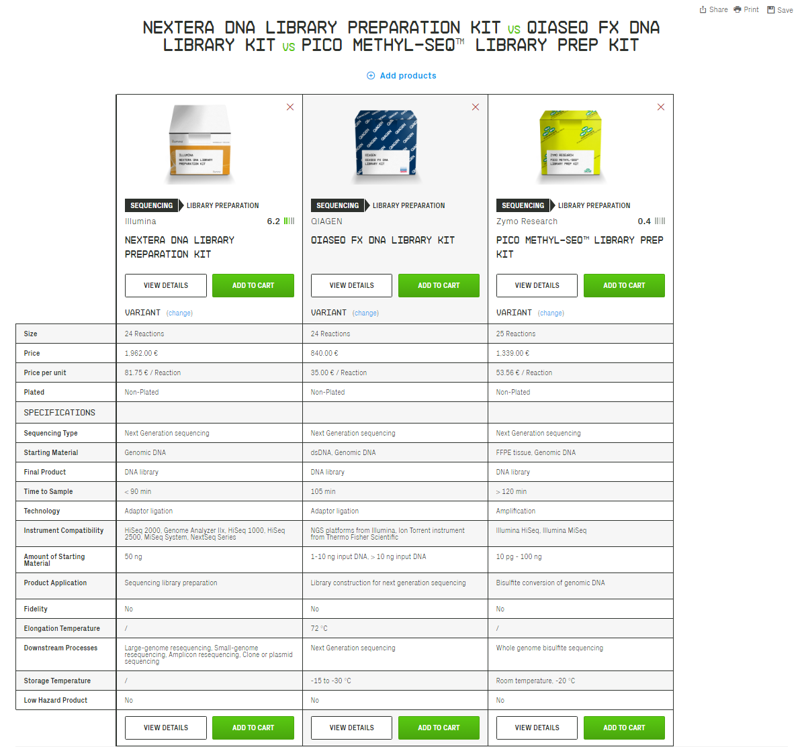The height and width of the screenshot is (747, 802).
Task: Click the Share icon at top
Action: pyautogui.click(x=703, y=9)
